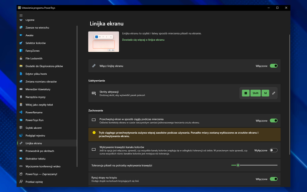307x192 pixels.
Task: Click the PowerToys Run icon
Action: tap(21, 120)
